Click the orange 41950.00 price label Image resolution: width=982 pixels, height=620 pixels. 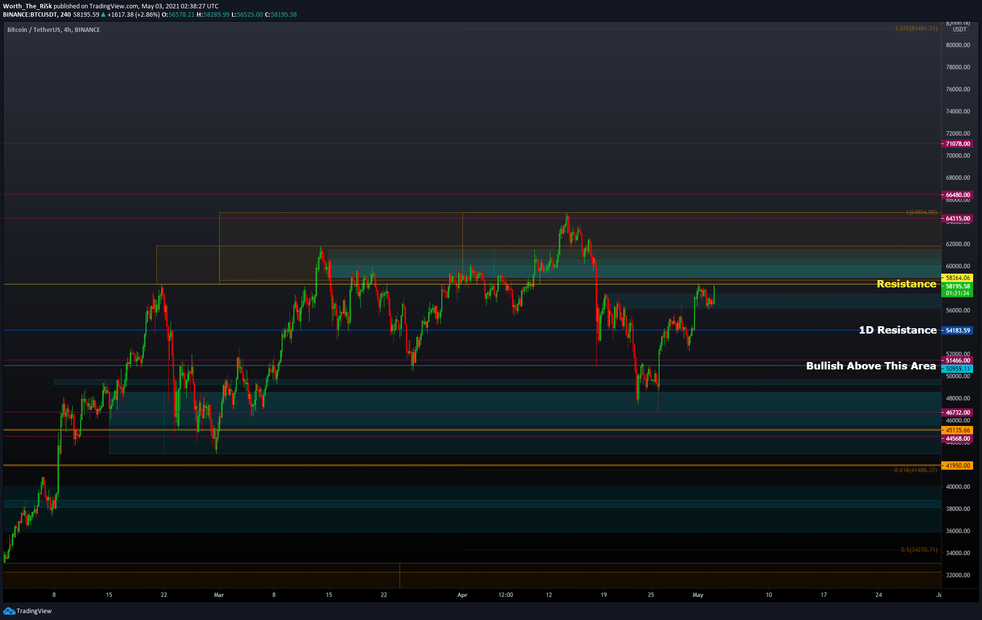pyautogui.click(x=957, y=466)
